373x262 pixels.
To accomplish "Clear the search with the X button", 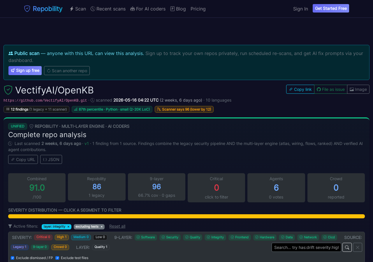I will click(358, 247).
